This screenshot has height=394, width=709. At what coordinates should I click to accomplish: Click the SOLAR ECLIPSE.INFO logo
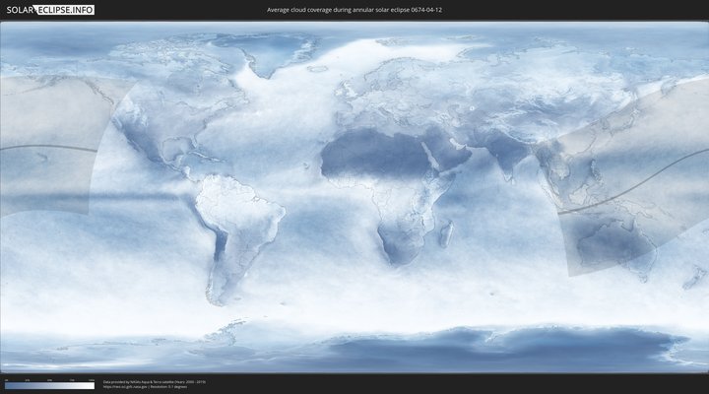(x=48, y=10)
